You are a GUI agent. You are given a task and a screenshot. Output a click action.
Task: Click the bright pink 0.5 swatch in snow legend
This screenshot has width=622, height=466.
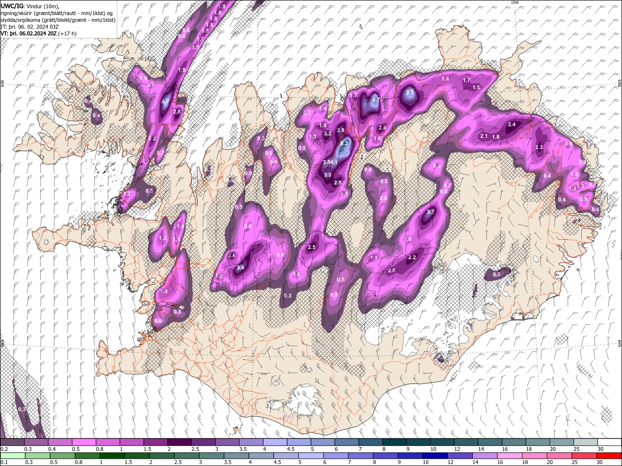(84, 442)
